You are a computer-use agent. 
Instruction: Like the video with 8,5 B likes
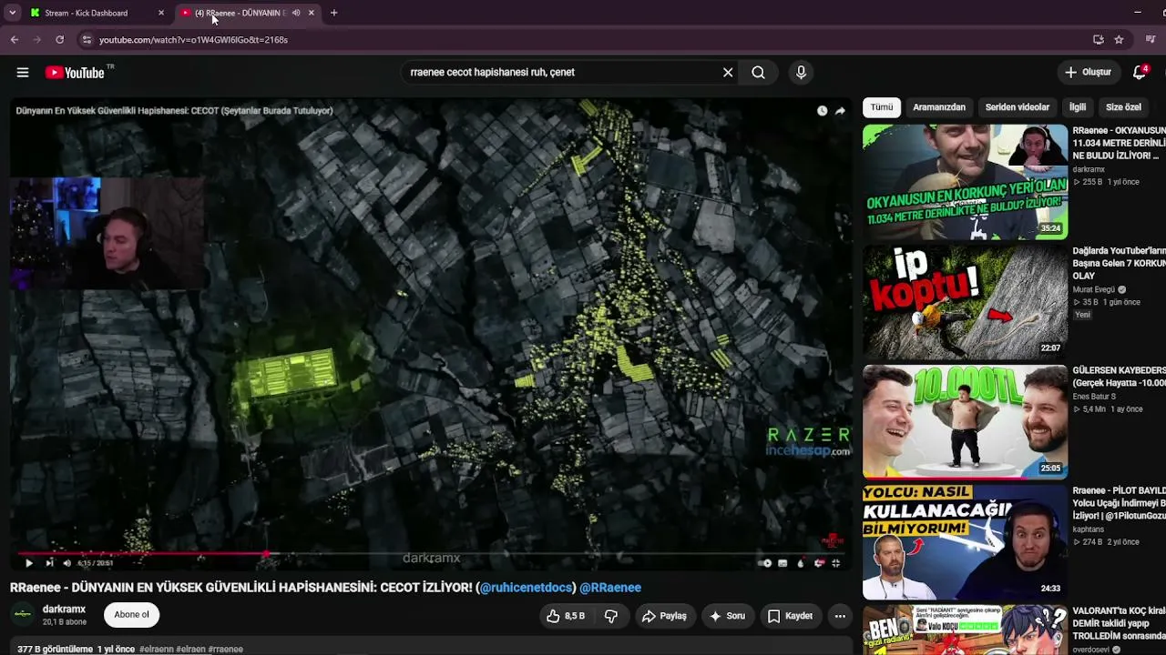point(566,616)
